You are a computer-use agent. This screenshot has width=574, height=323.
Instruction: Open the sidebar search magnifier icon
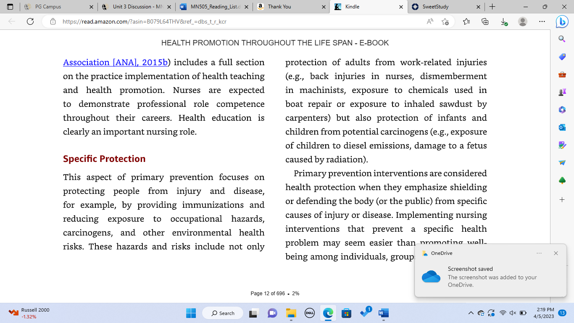coord(562,39)
